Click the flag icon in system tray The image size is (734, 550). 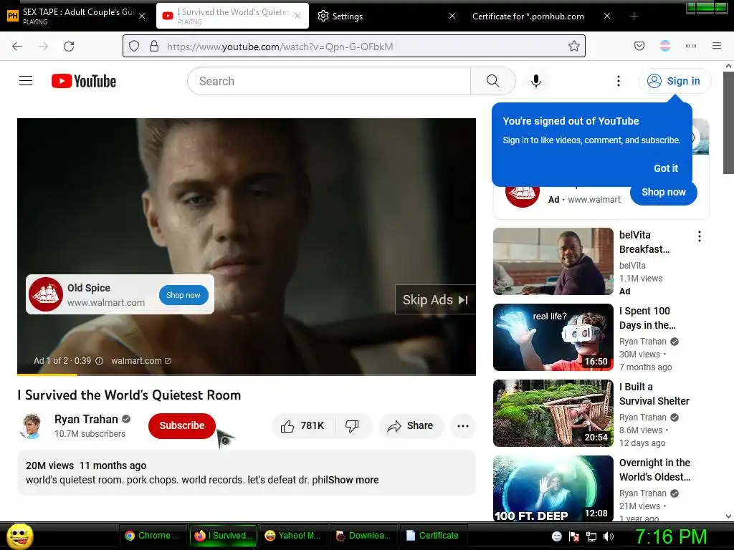[x=574, y=536]
